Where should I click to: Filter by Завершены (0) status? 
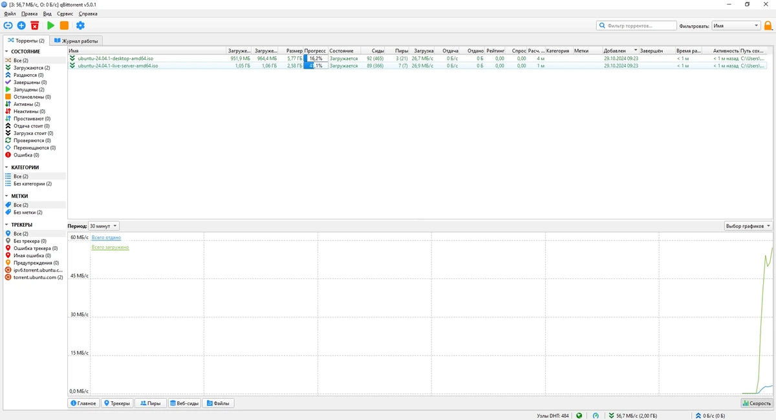(30, 82)
